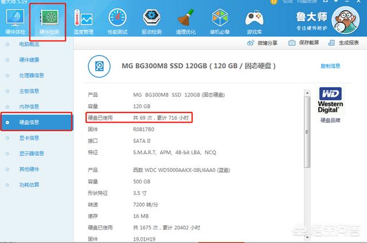Click the usage text 共 69 次，累计 716 小时
The height and width of the screenshot is (243, 367).
161,118
